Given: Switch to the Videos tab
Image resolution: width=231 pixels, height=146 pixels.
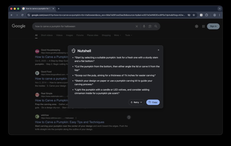Looking at the screenshot, I should coord(59,35).
